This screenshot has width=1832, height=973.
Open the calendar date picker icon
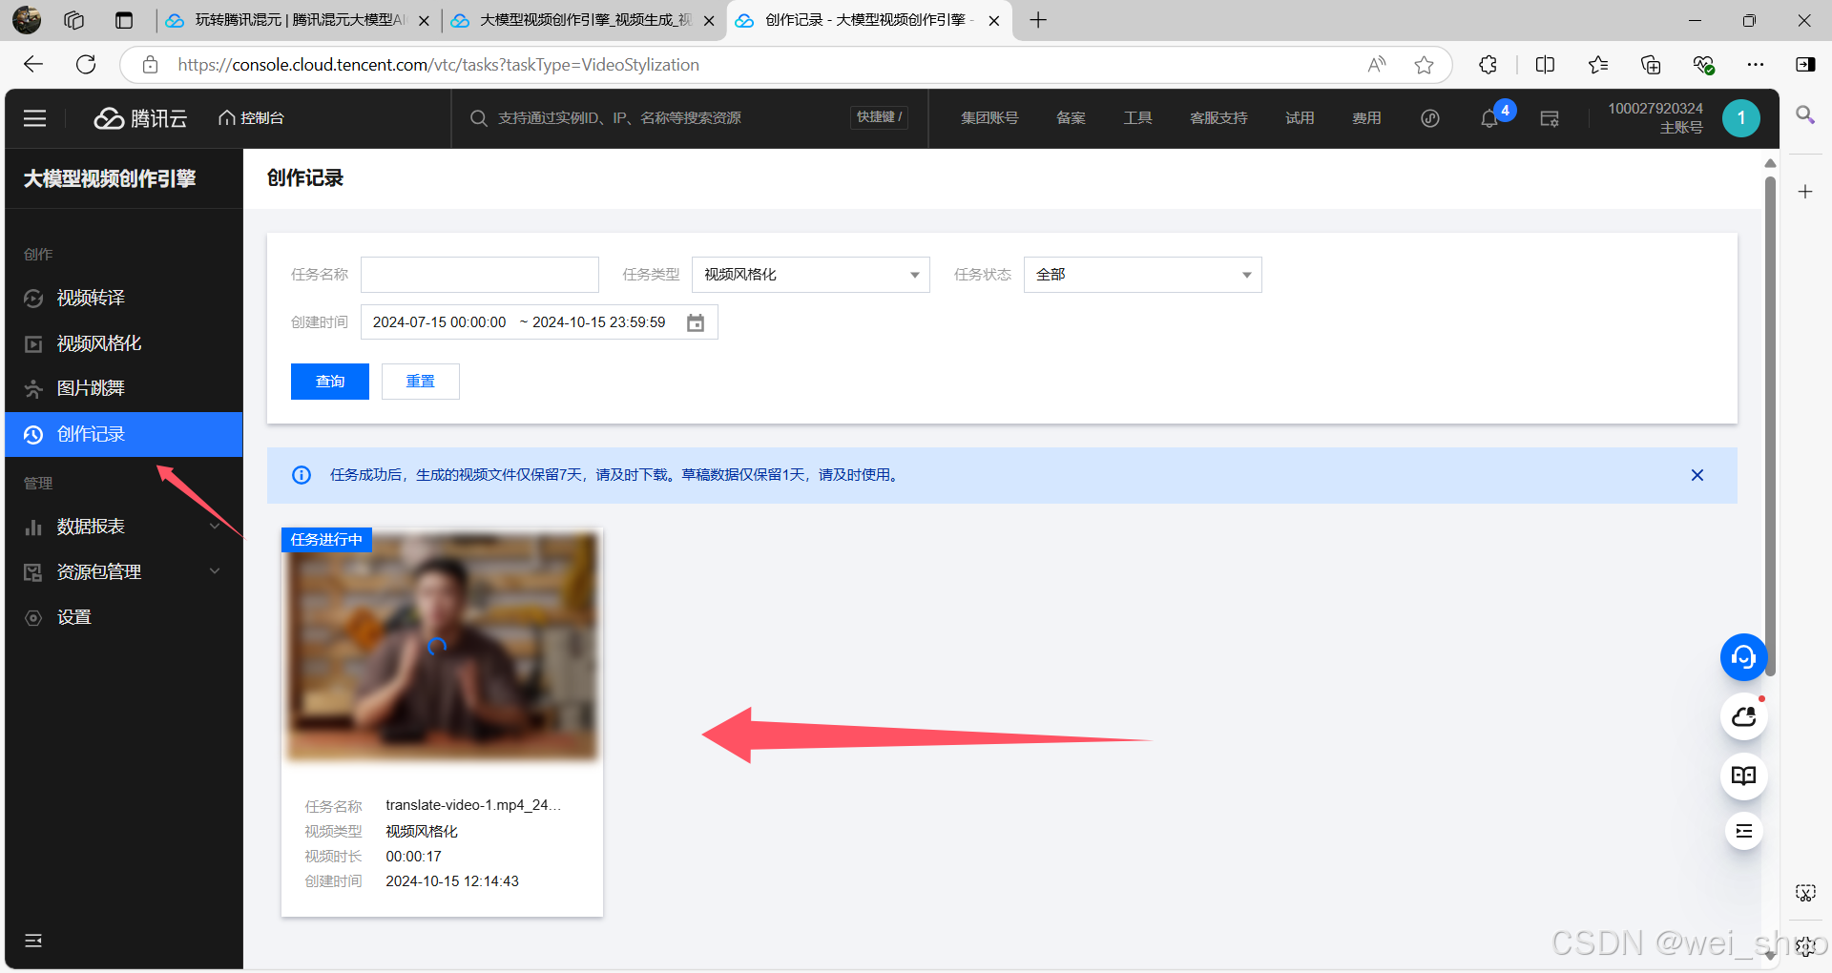696,322
